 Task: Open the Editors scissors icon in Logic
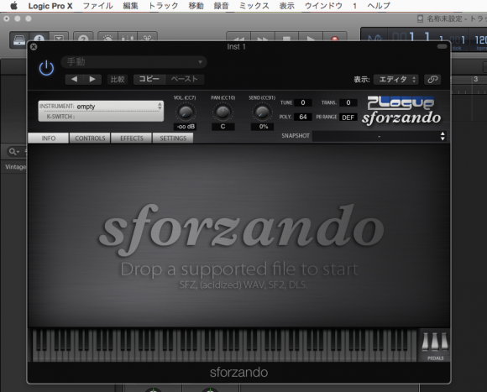[x=148, y=38]
